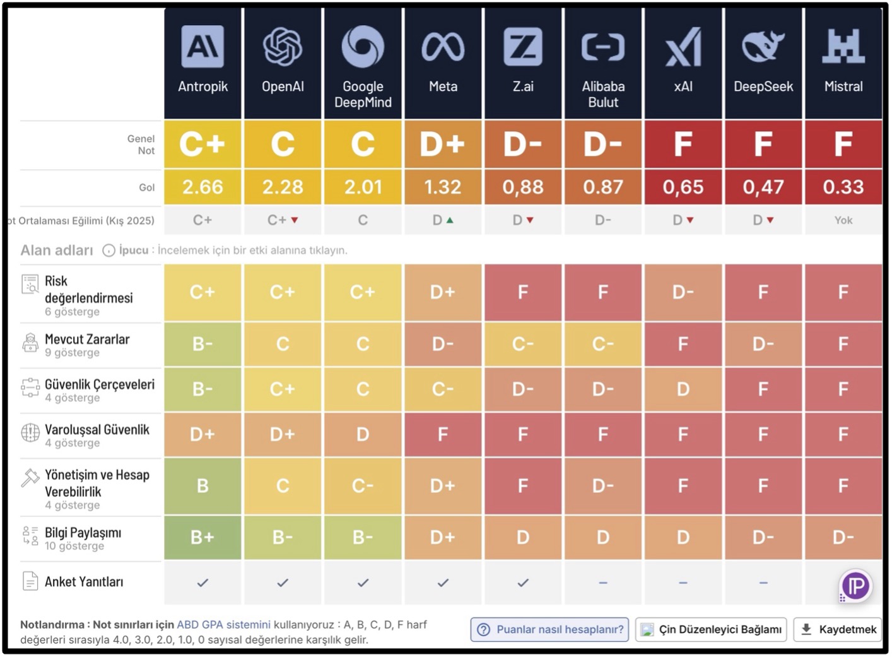
Task: Click the Antropik logo icon
Action: click(x=202, y=47)
